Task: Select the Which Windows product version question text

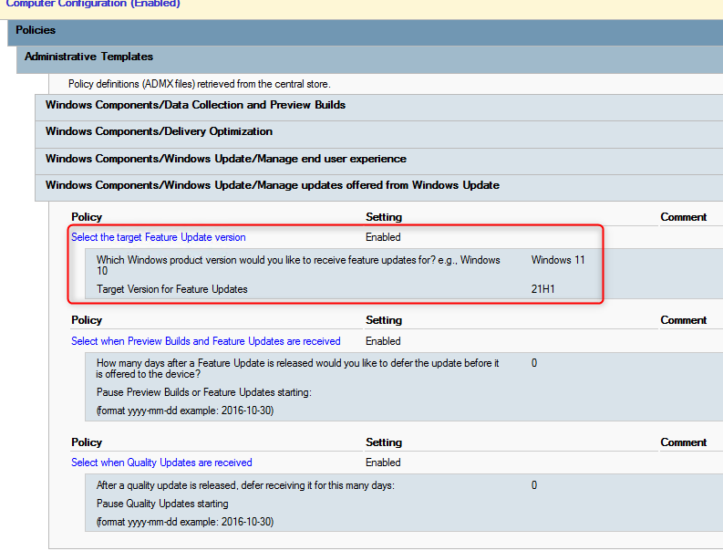Action: (298, 265)
